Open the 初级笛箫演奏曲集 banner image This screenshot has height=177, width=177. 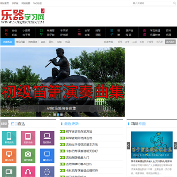(62, 82)
